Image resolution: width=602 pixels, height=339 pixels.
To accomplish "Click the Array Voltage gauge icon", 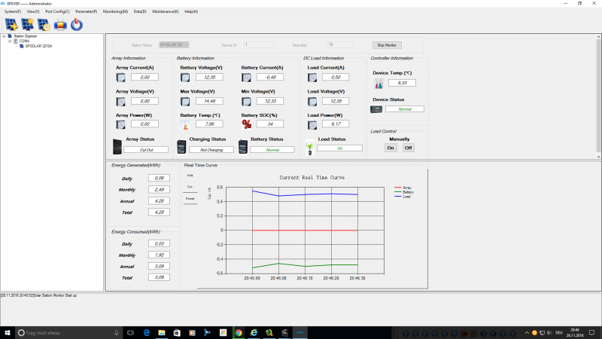I will [x=120, y=102].
